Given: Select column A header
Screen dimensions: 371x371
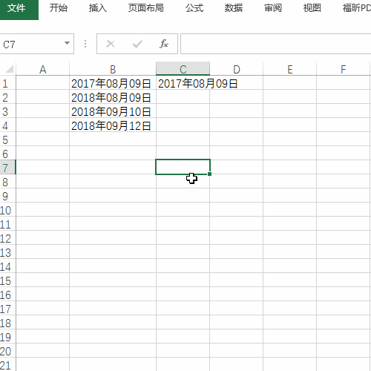Looking at the screenshot, I should (x=43, y=69).
